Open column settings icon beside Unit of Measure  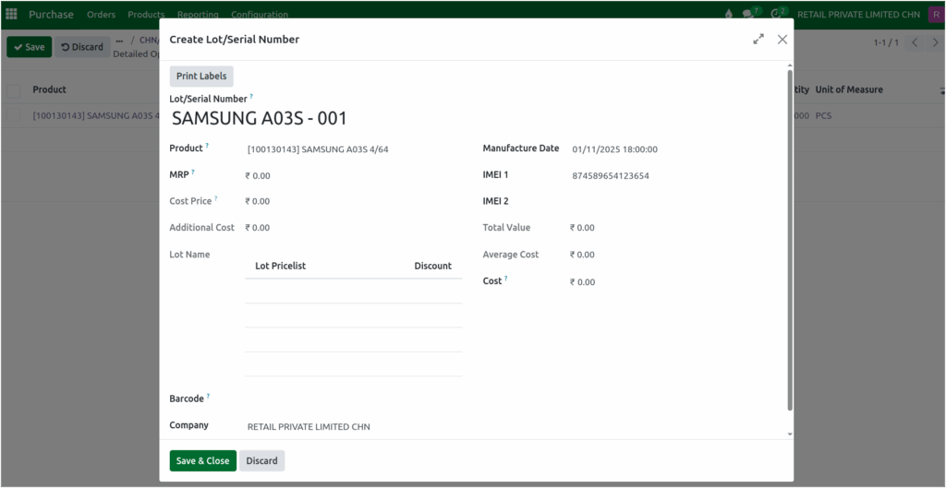pyautogui.click(x=941, y=90)
